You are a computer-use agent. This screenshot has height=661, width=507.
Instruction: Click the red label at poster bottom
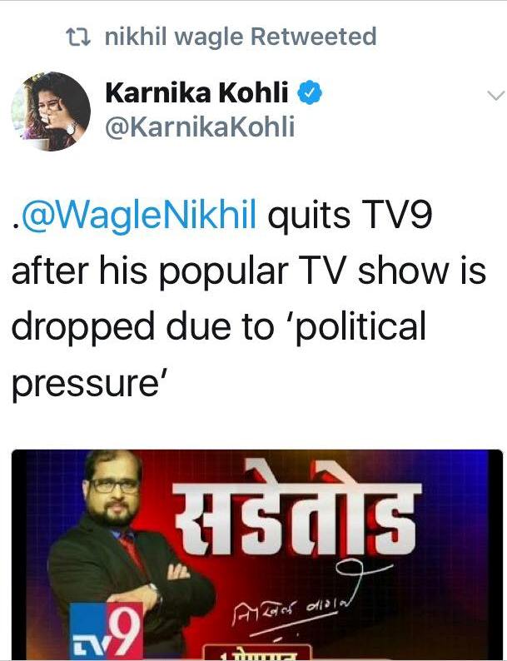[258, 653]
